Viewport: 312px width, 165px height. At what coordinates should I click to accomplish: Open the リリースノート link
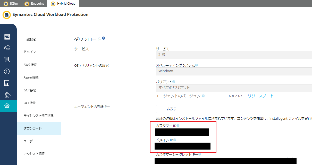(x=261, y=96)
